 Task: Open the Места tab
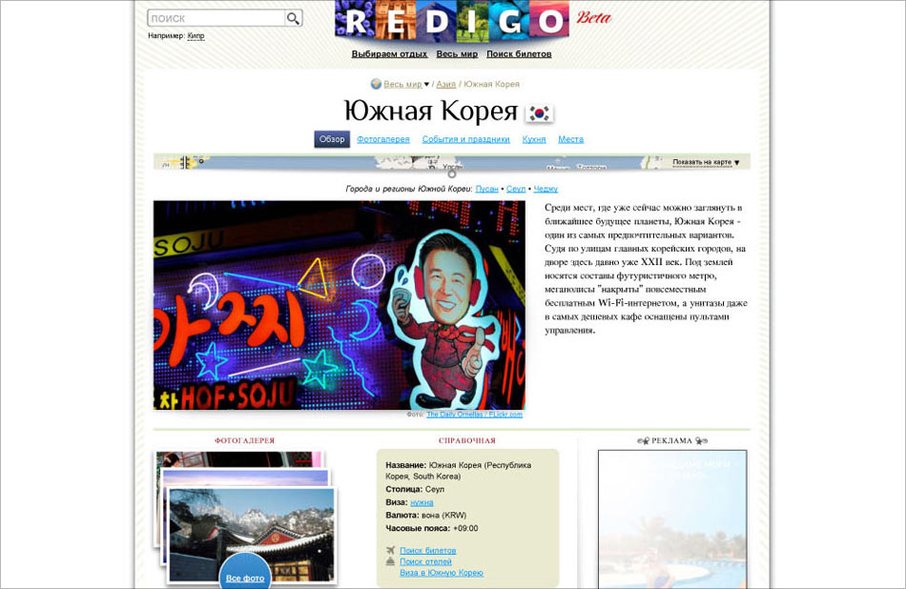click(570, 139)
